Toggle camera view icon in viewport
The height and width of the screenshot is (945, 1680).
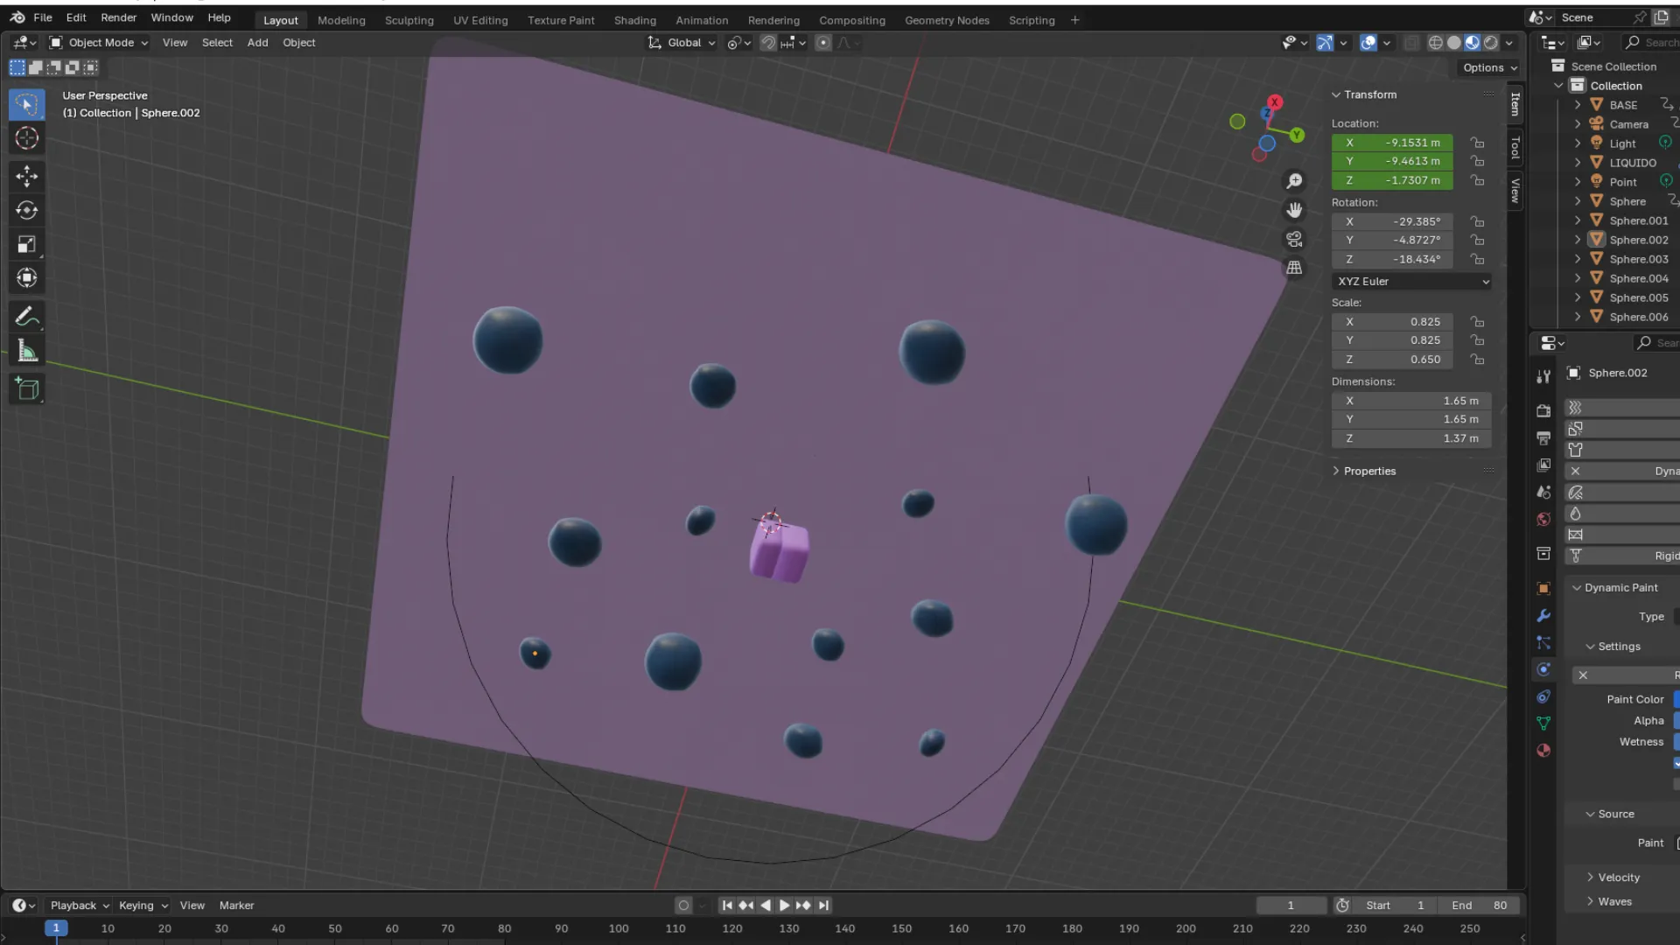[1294, 239]
